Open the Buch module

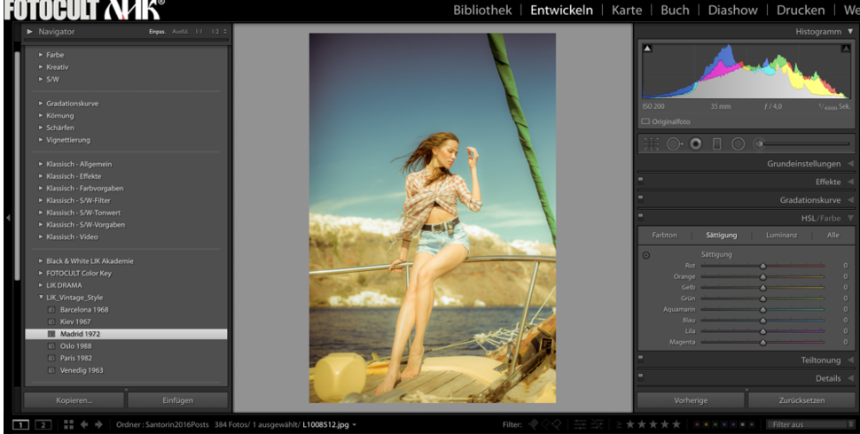(x=675, y=10)
